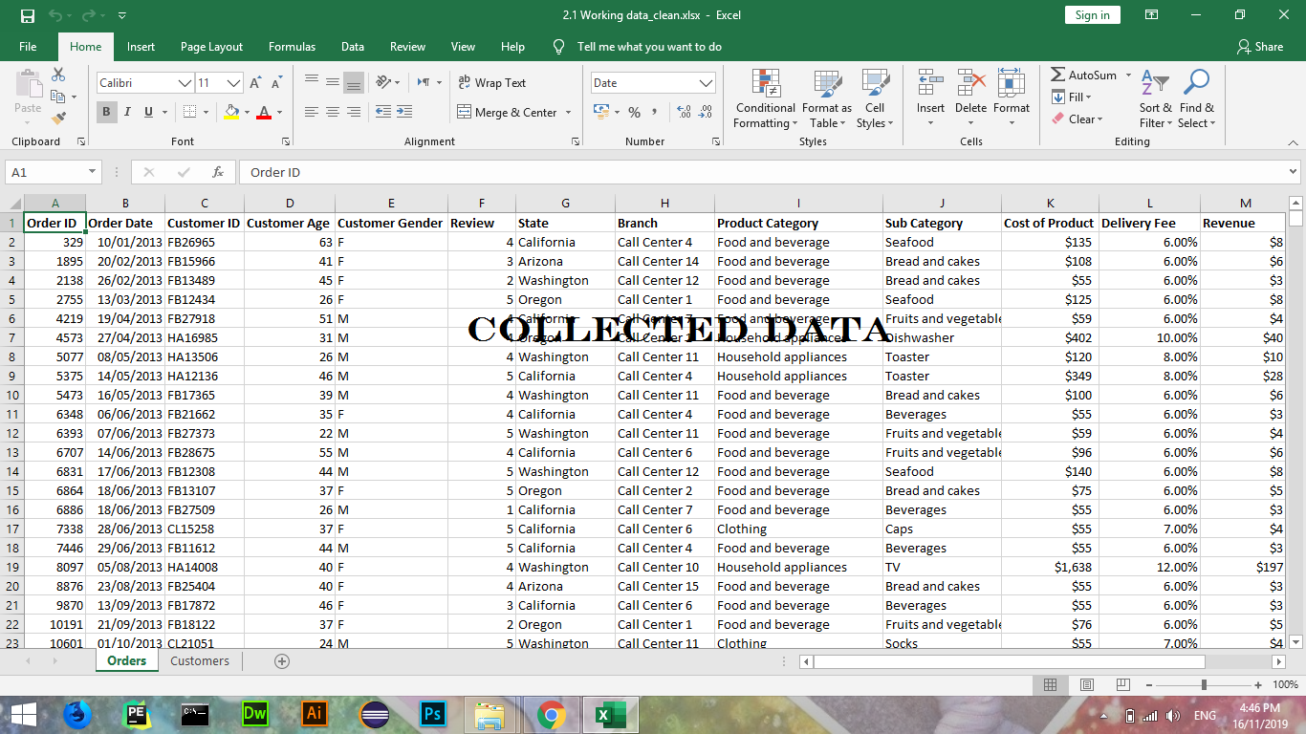
Task: Open the Page Layout ribbon tab
Action: [x=211, y=47]
